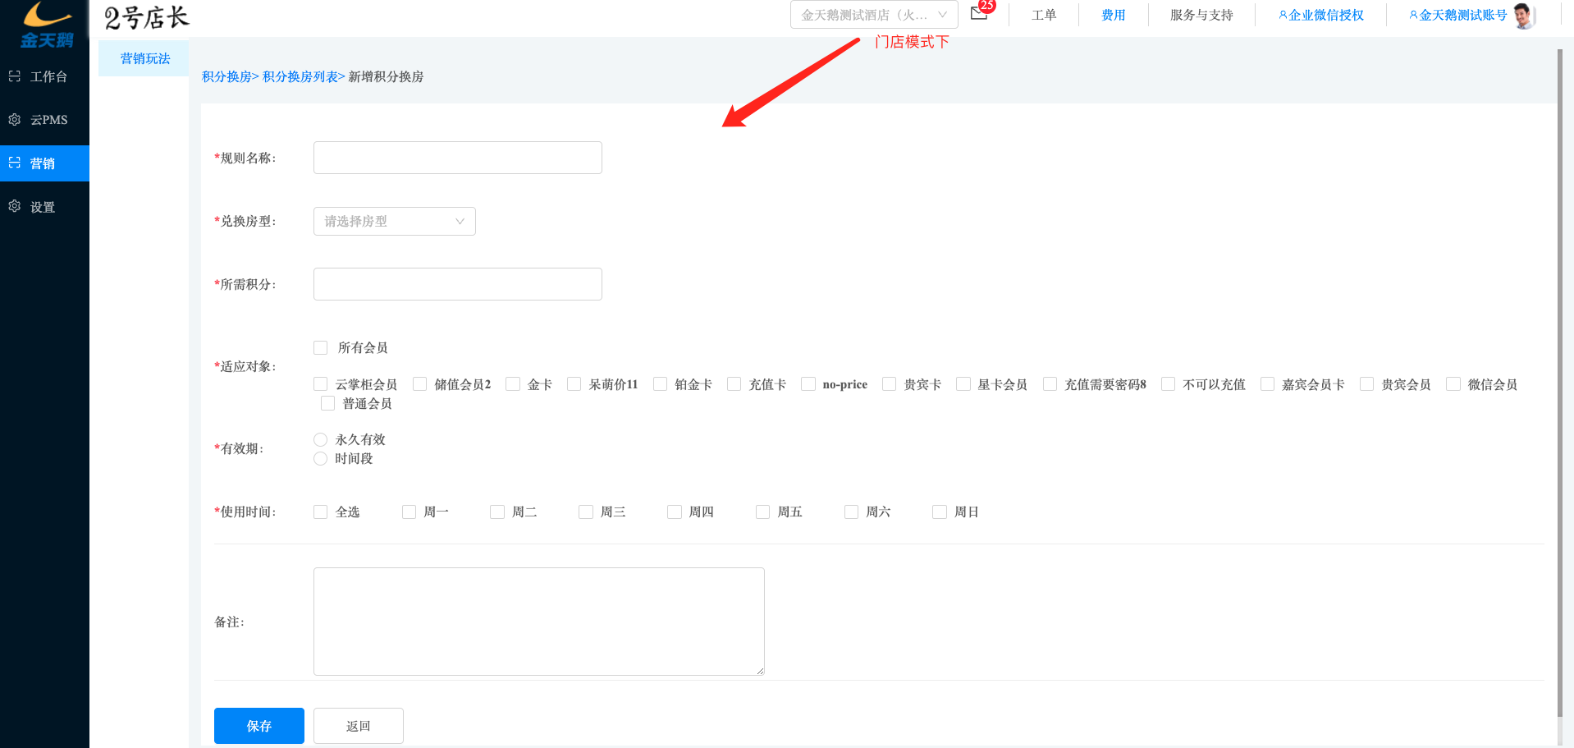
Task: Check the 周日 checkbox
Action: pyautogui.click(x=939, y=512)
